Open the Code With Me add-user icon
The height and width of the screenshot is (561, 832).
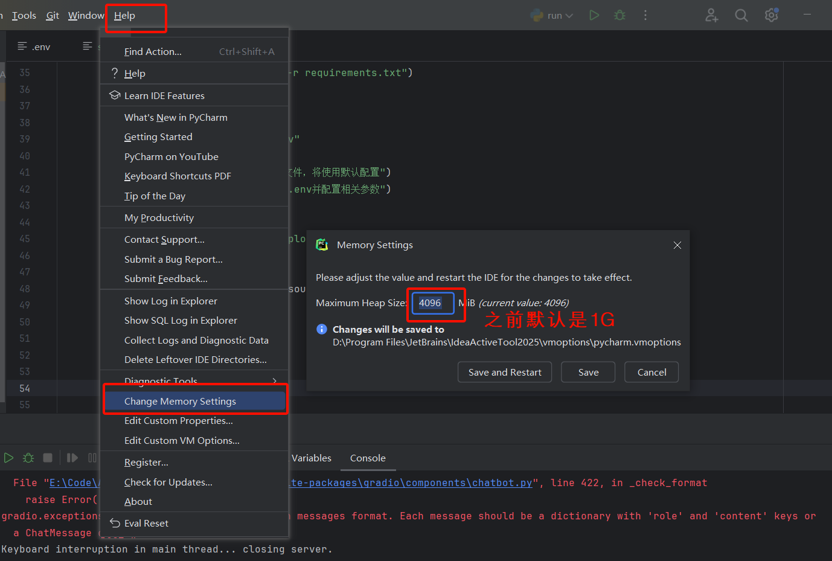712,15
